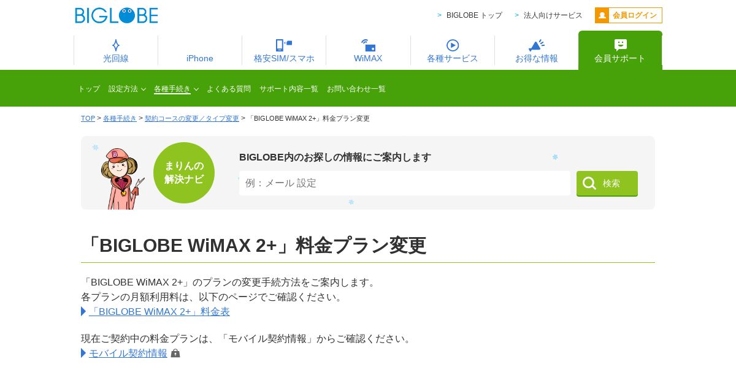
Task: Click 契約コースの変更／タイプ変更 breadcrumb
Action: [192, 118]
